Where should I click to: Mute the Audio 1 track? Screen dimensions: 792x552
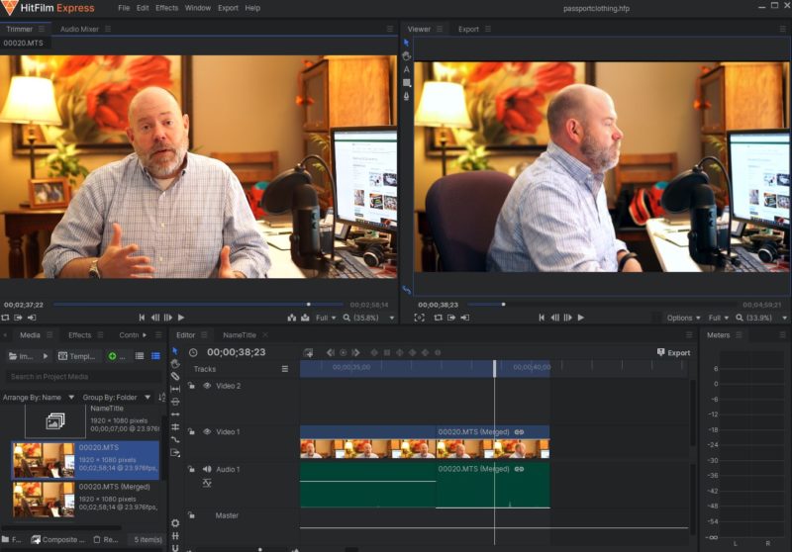(x=207, y=469)
